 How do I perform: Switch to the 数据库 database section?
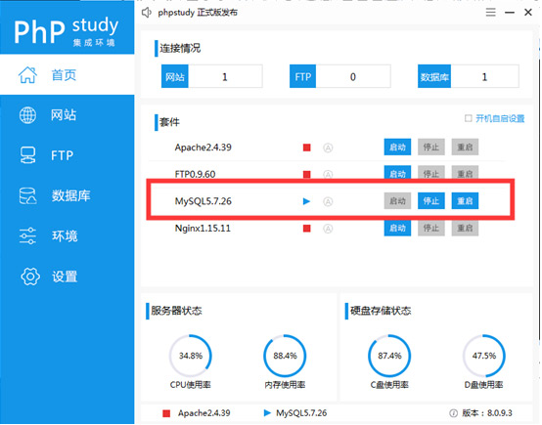coord(68,195)
